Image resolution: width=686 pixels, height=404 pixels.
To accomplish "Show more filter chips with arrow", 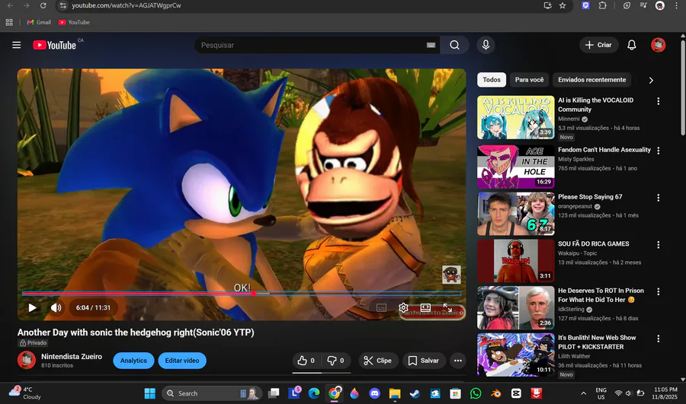I will [651, 80].
